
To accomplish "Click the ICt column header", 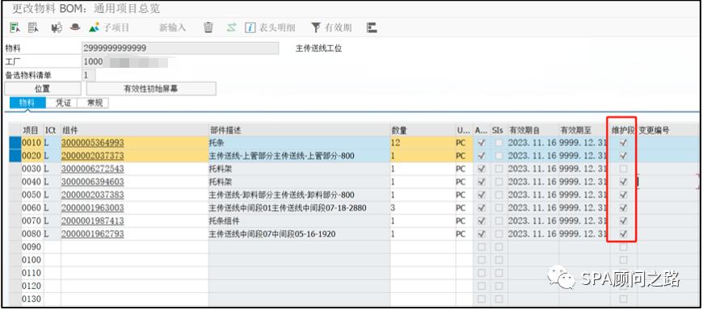I will 52,130.
